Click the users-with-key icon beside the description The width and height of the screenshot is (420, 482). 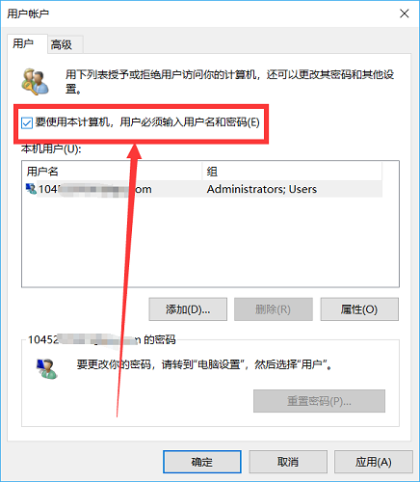coord(35,82)
